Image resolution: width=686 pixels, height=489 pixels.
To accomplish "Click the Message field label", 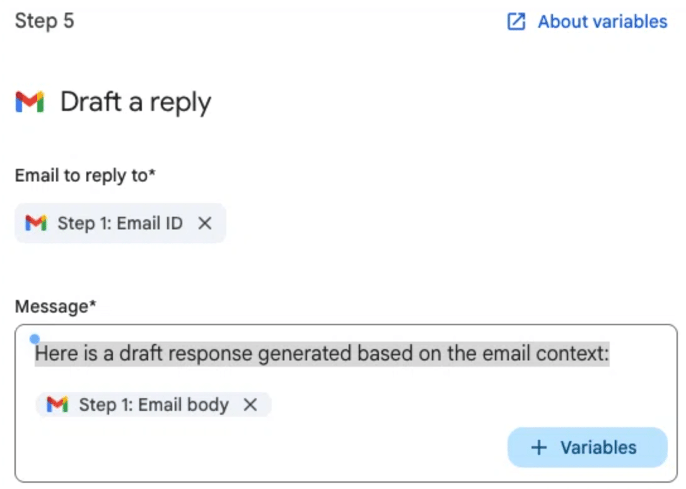I will pyautogui.click(x=55, y=306).
